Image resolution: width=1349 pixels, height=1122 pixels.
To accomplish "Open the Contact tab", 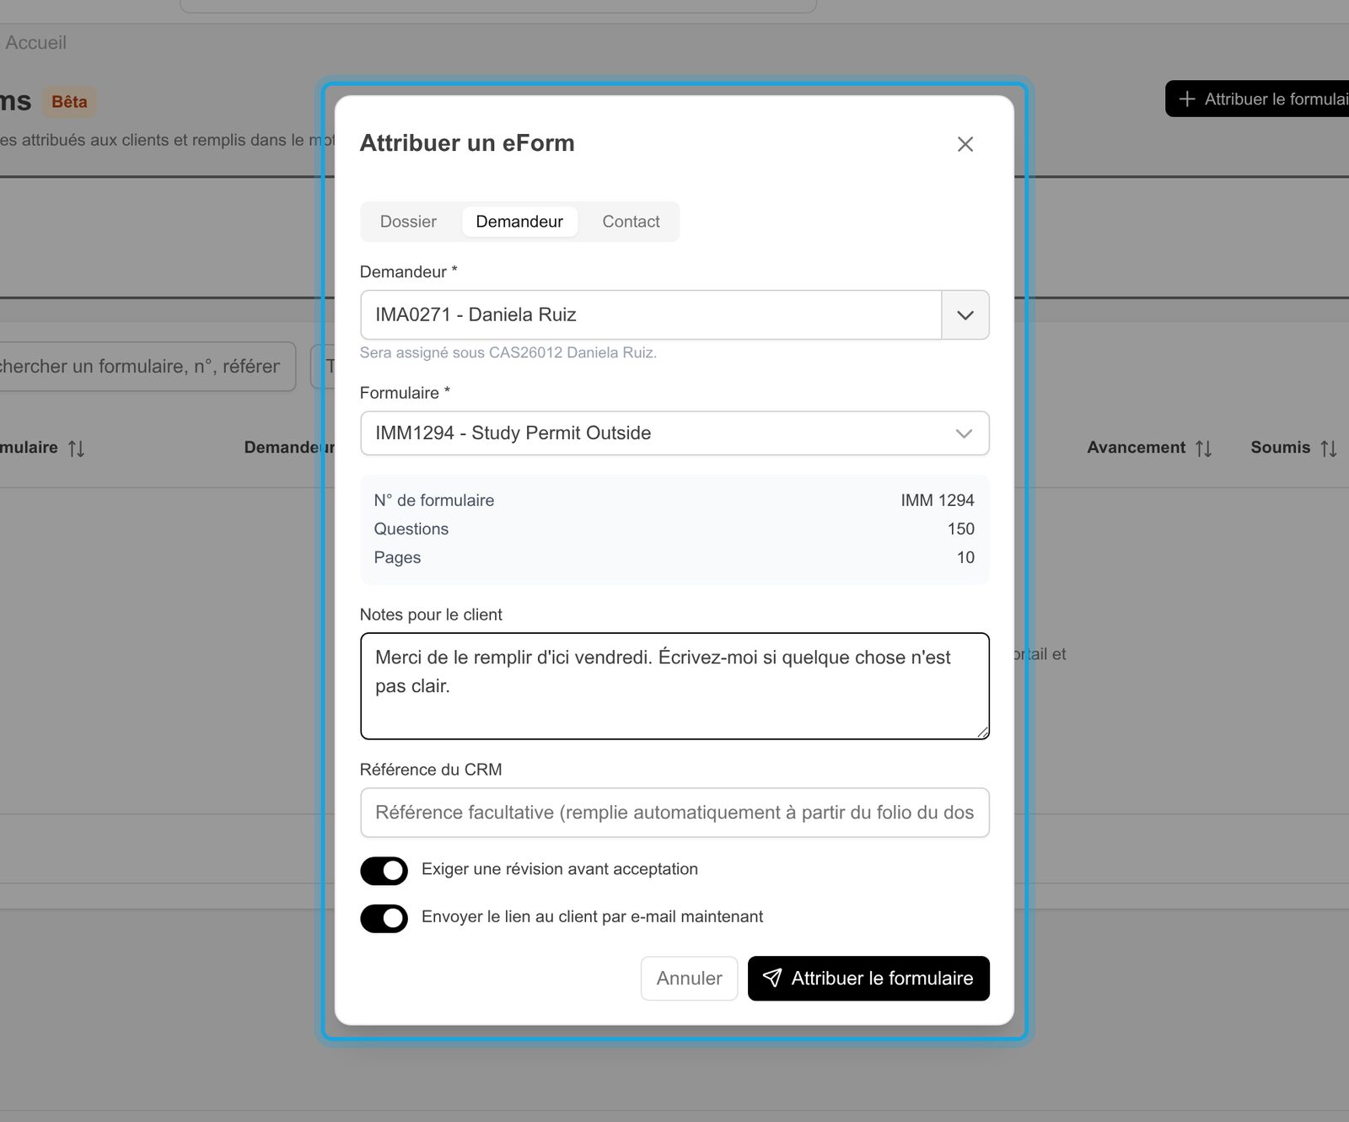I will tap(631, 222).
